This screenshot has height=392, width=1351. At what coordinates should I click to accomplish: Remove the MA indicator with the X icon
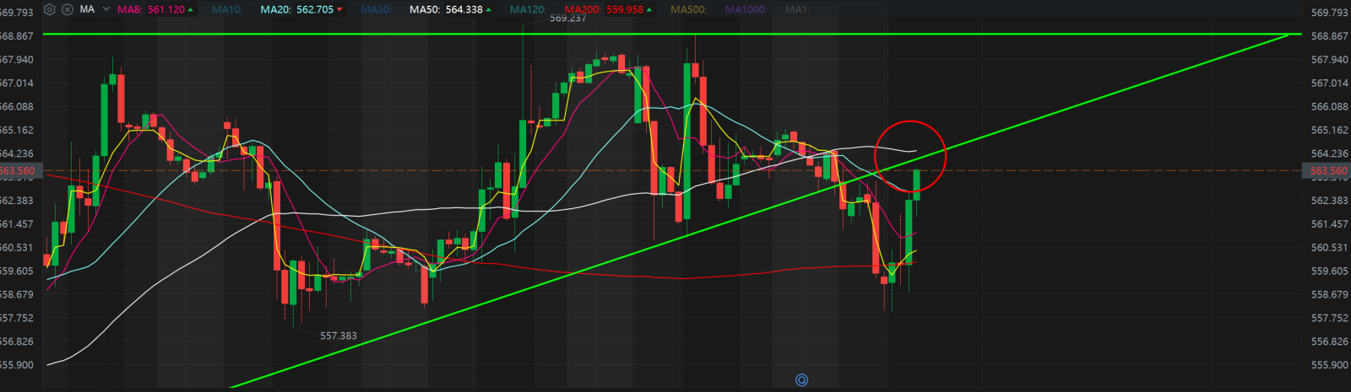pos(68,9)
